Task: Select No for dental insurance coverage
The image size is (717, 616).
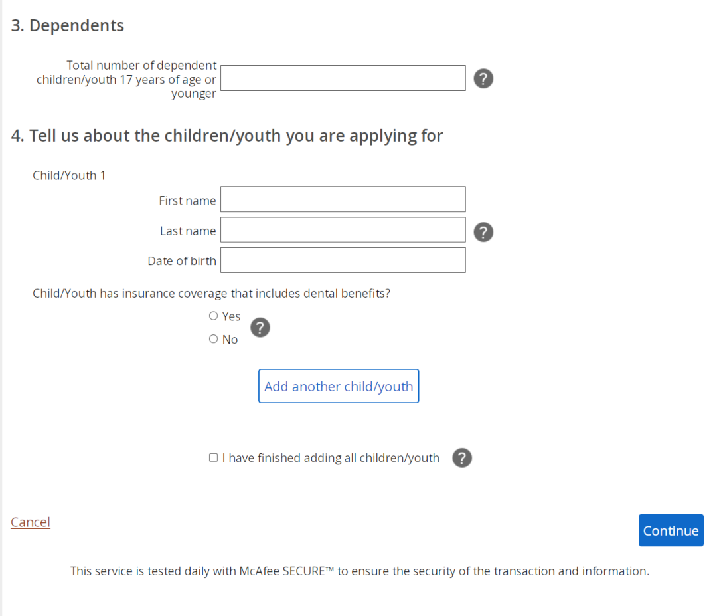Action: [213, 339]
